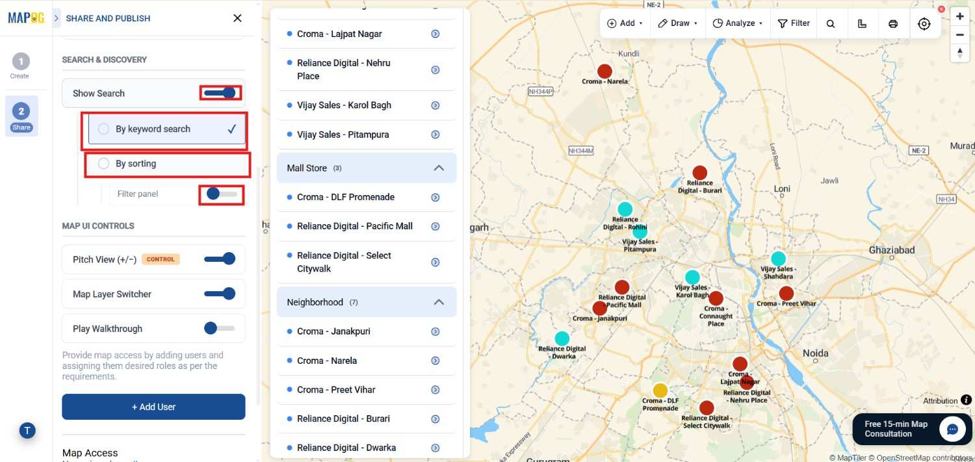This screenshot has height=462, width=975.
Task: Open arrow for Vijay Sales - Pitampura
Action: (x=435, y=135)
